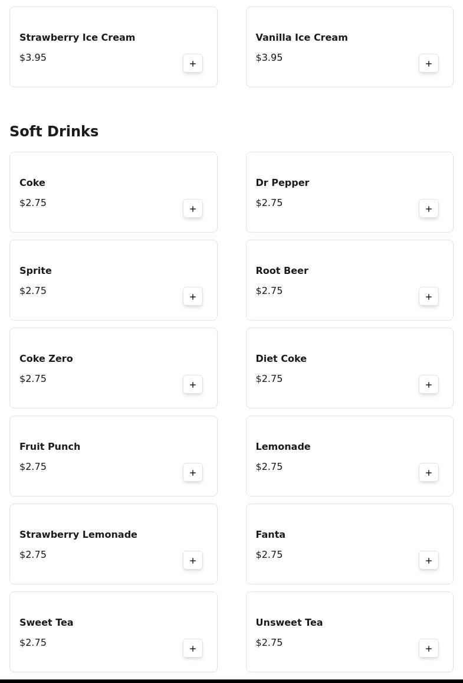This screenshot has height=683, width=463.
Task: Click the Unsweet Tea plus icon
Action: (x=429, y=649)
